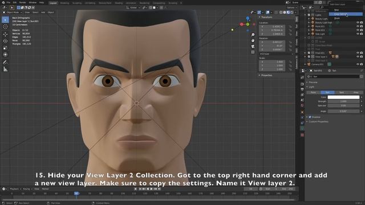This screenshot has height=205, width=365.
Task: Select the Scale tool in left toolbar
Action: pos(5,48)
